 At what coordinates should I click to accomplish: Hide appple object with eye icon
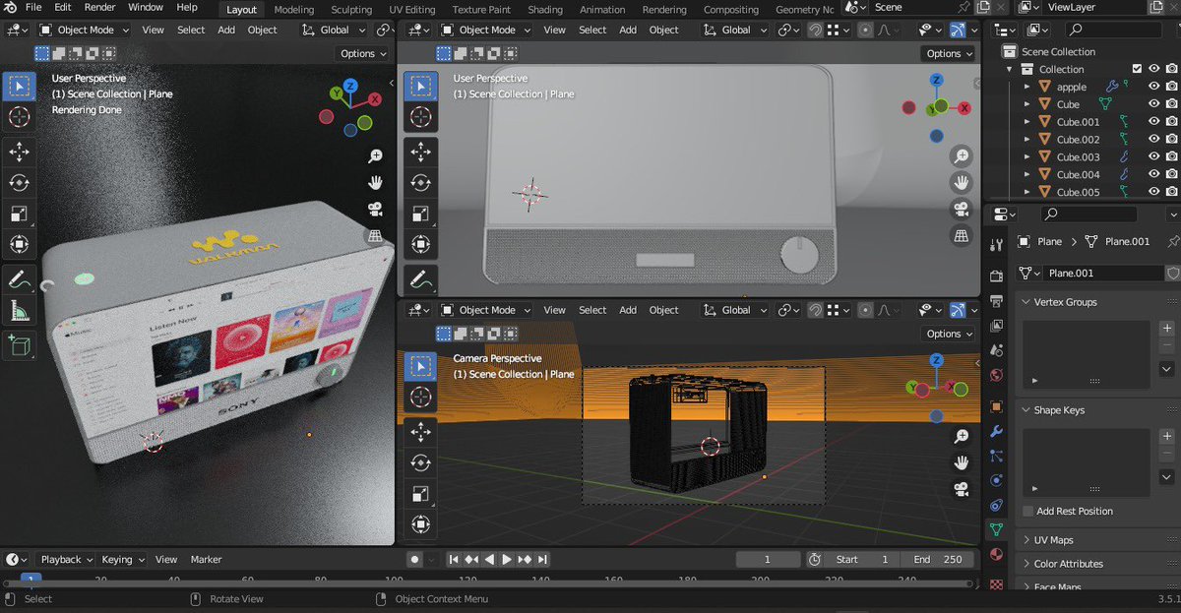click(x=1154, y=87)
